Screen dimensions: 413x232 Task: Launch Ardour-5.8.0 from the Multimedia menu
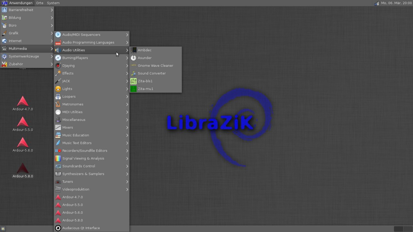tap(92, 220)
